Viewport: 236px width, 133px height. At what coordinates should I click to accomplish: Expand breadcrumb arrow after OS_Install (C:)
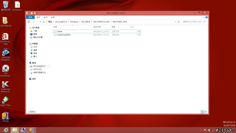[69, 22]
